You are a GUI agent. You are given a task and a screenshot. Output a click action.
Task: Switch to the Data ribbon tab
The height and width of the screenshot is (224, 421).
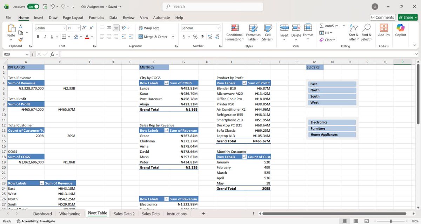click(113, 18)
